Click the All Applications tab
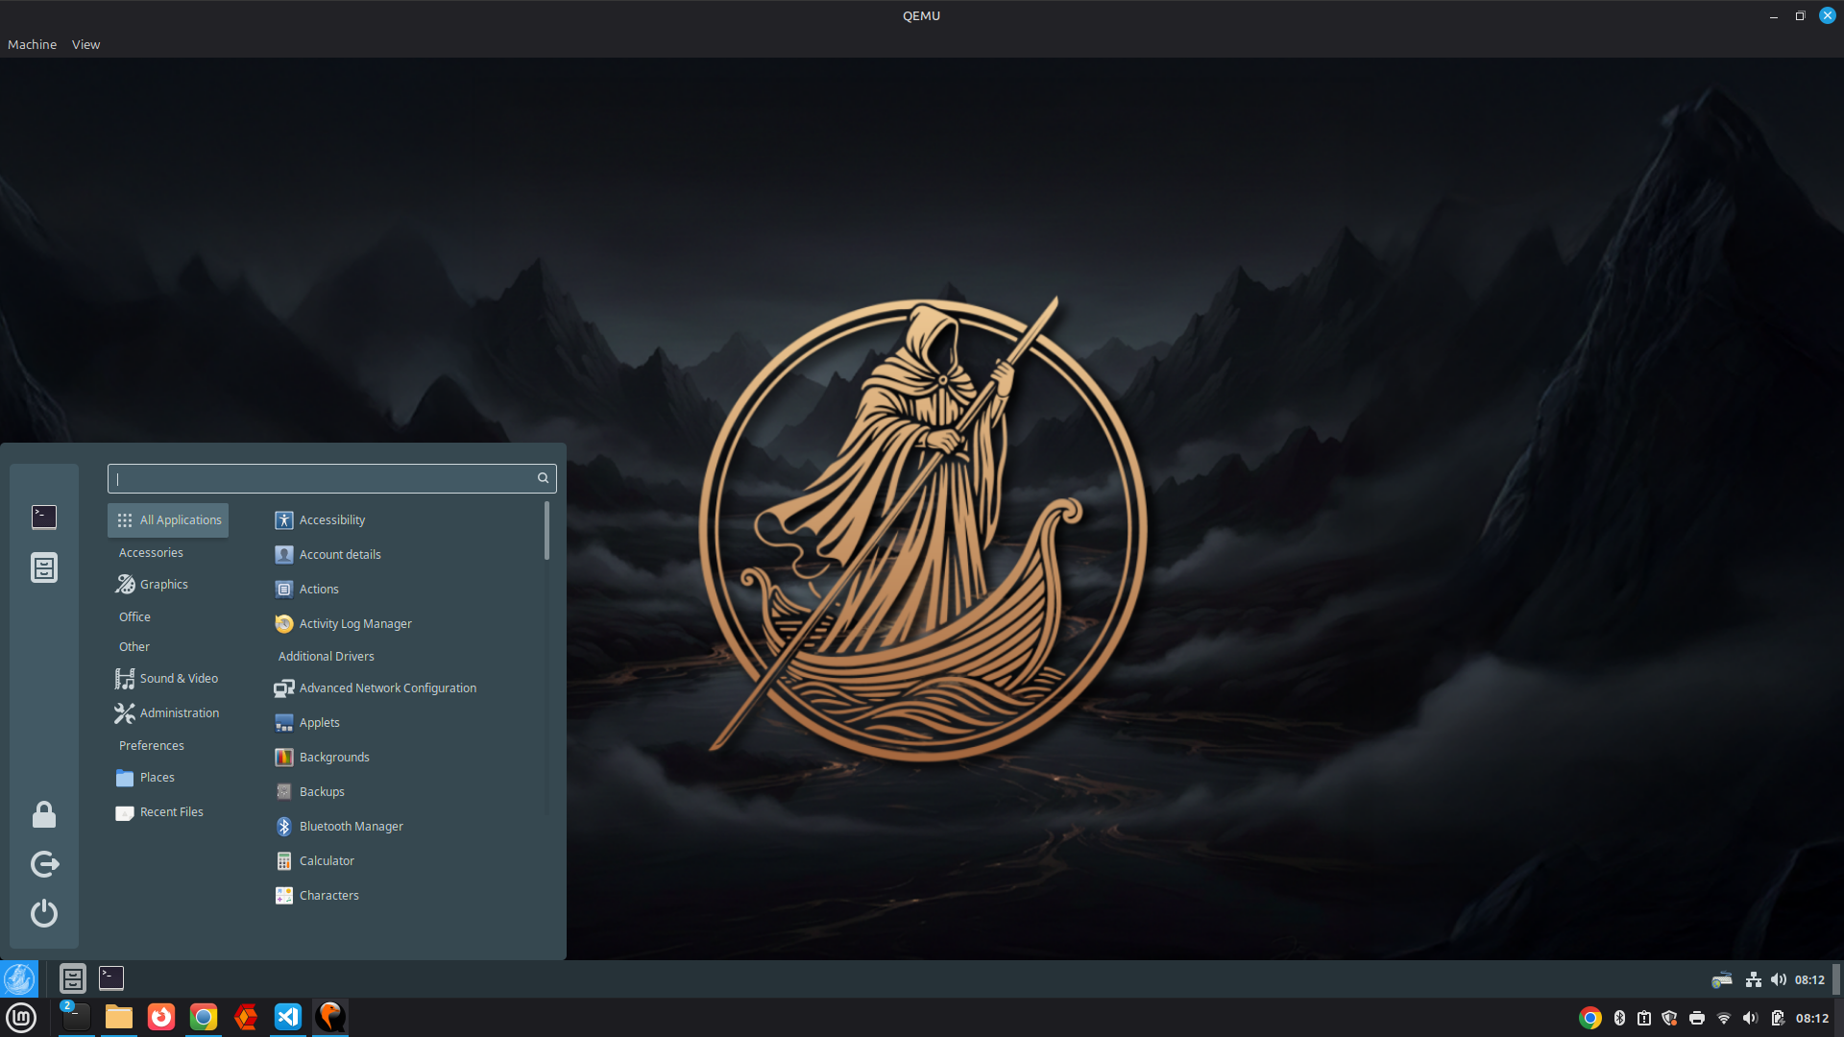1844x1037 pixels. click(167, 519)
